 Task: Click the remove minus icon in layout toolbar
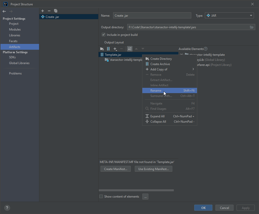tap(121, 49)
